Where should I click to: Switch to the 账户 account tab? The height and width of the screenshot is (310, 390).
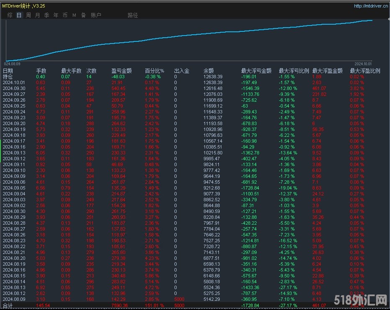pos(96,15)
